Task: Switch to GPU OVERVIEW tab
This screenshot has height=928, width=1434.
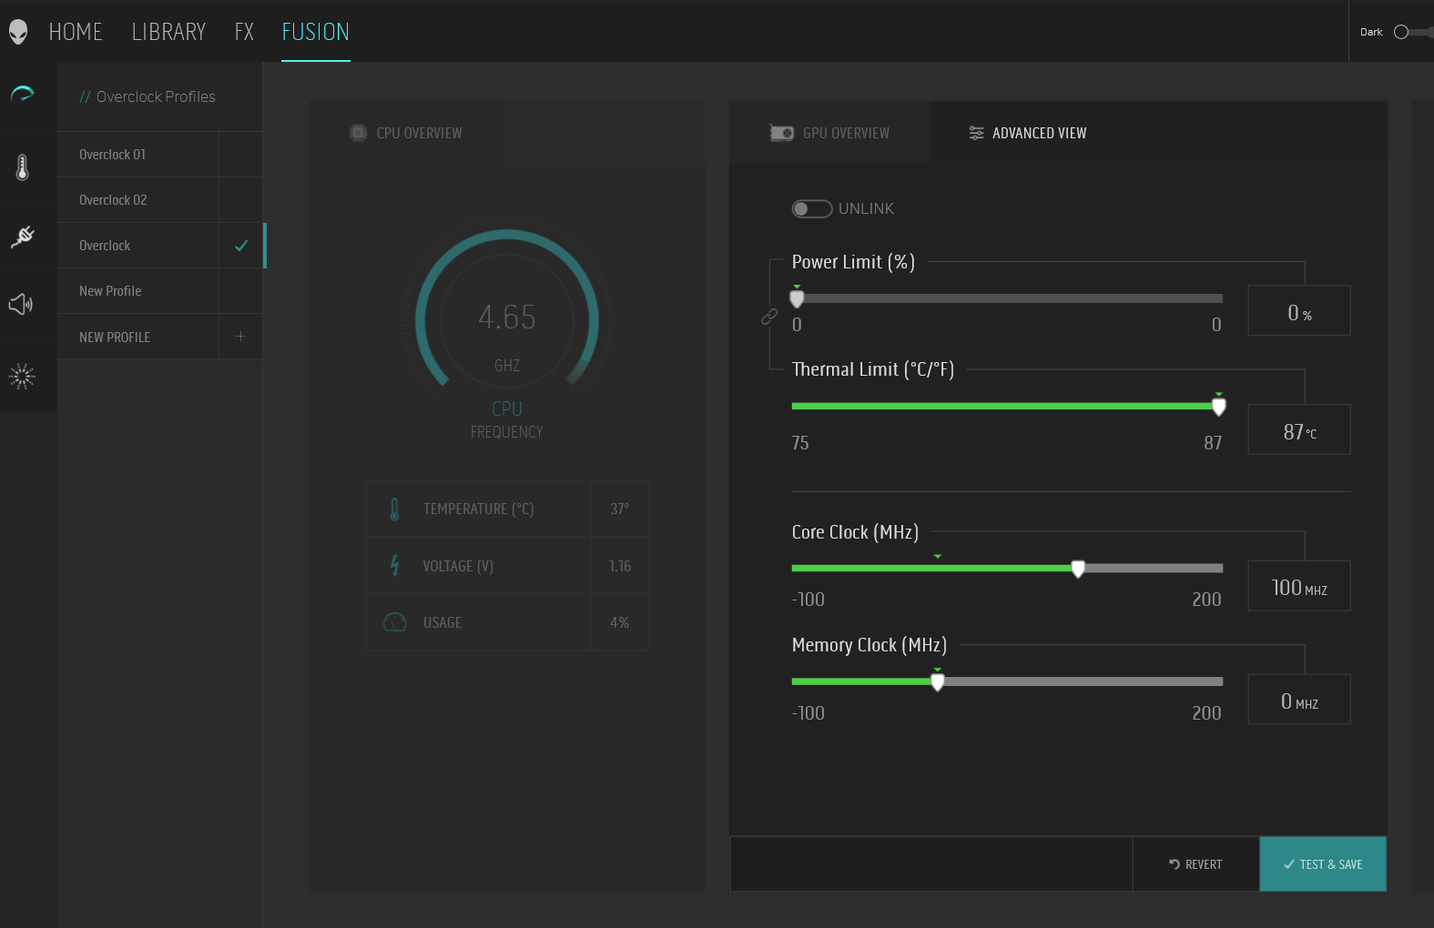Action: (x=829, y=133)
